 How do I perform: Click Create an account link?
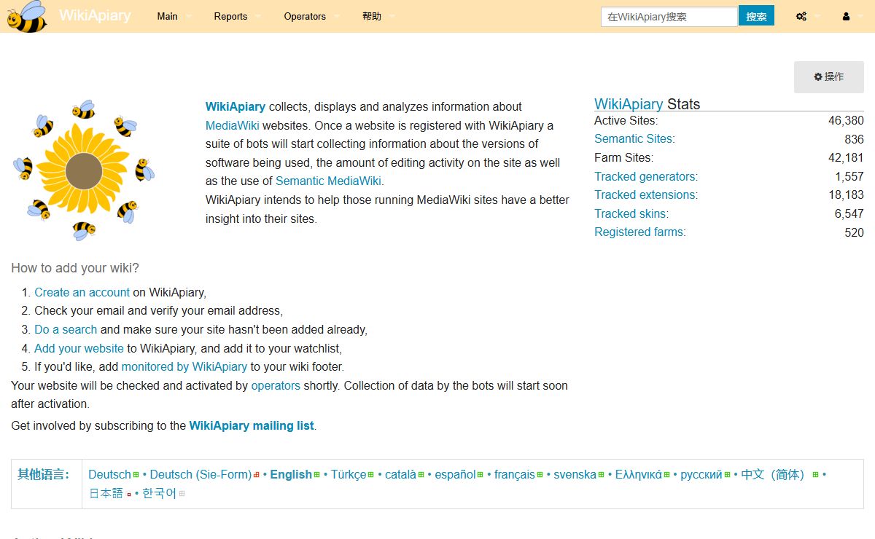click(82, 292)
